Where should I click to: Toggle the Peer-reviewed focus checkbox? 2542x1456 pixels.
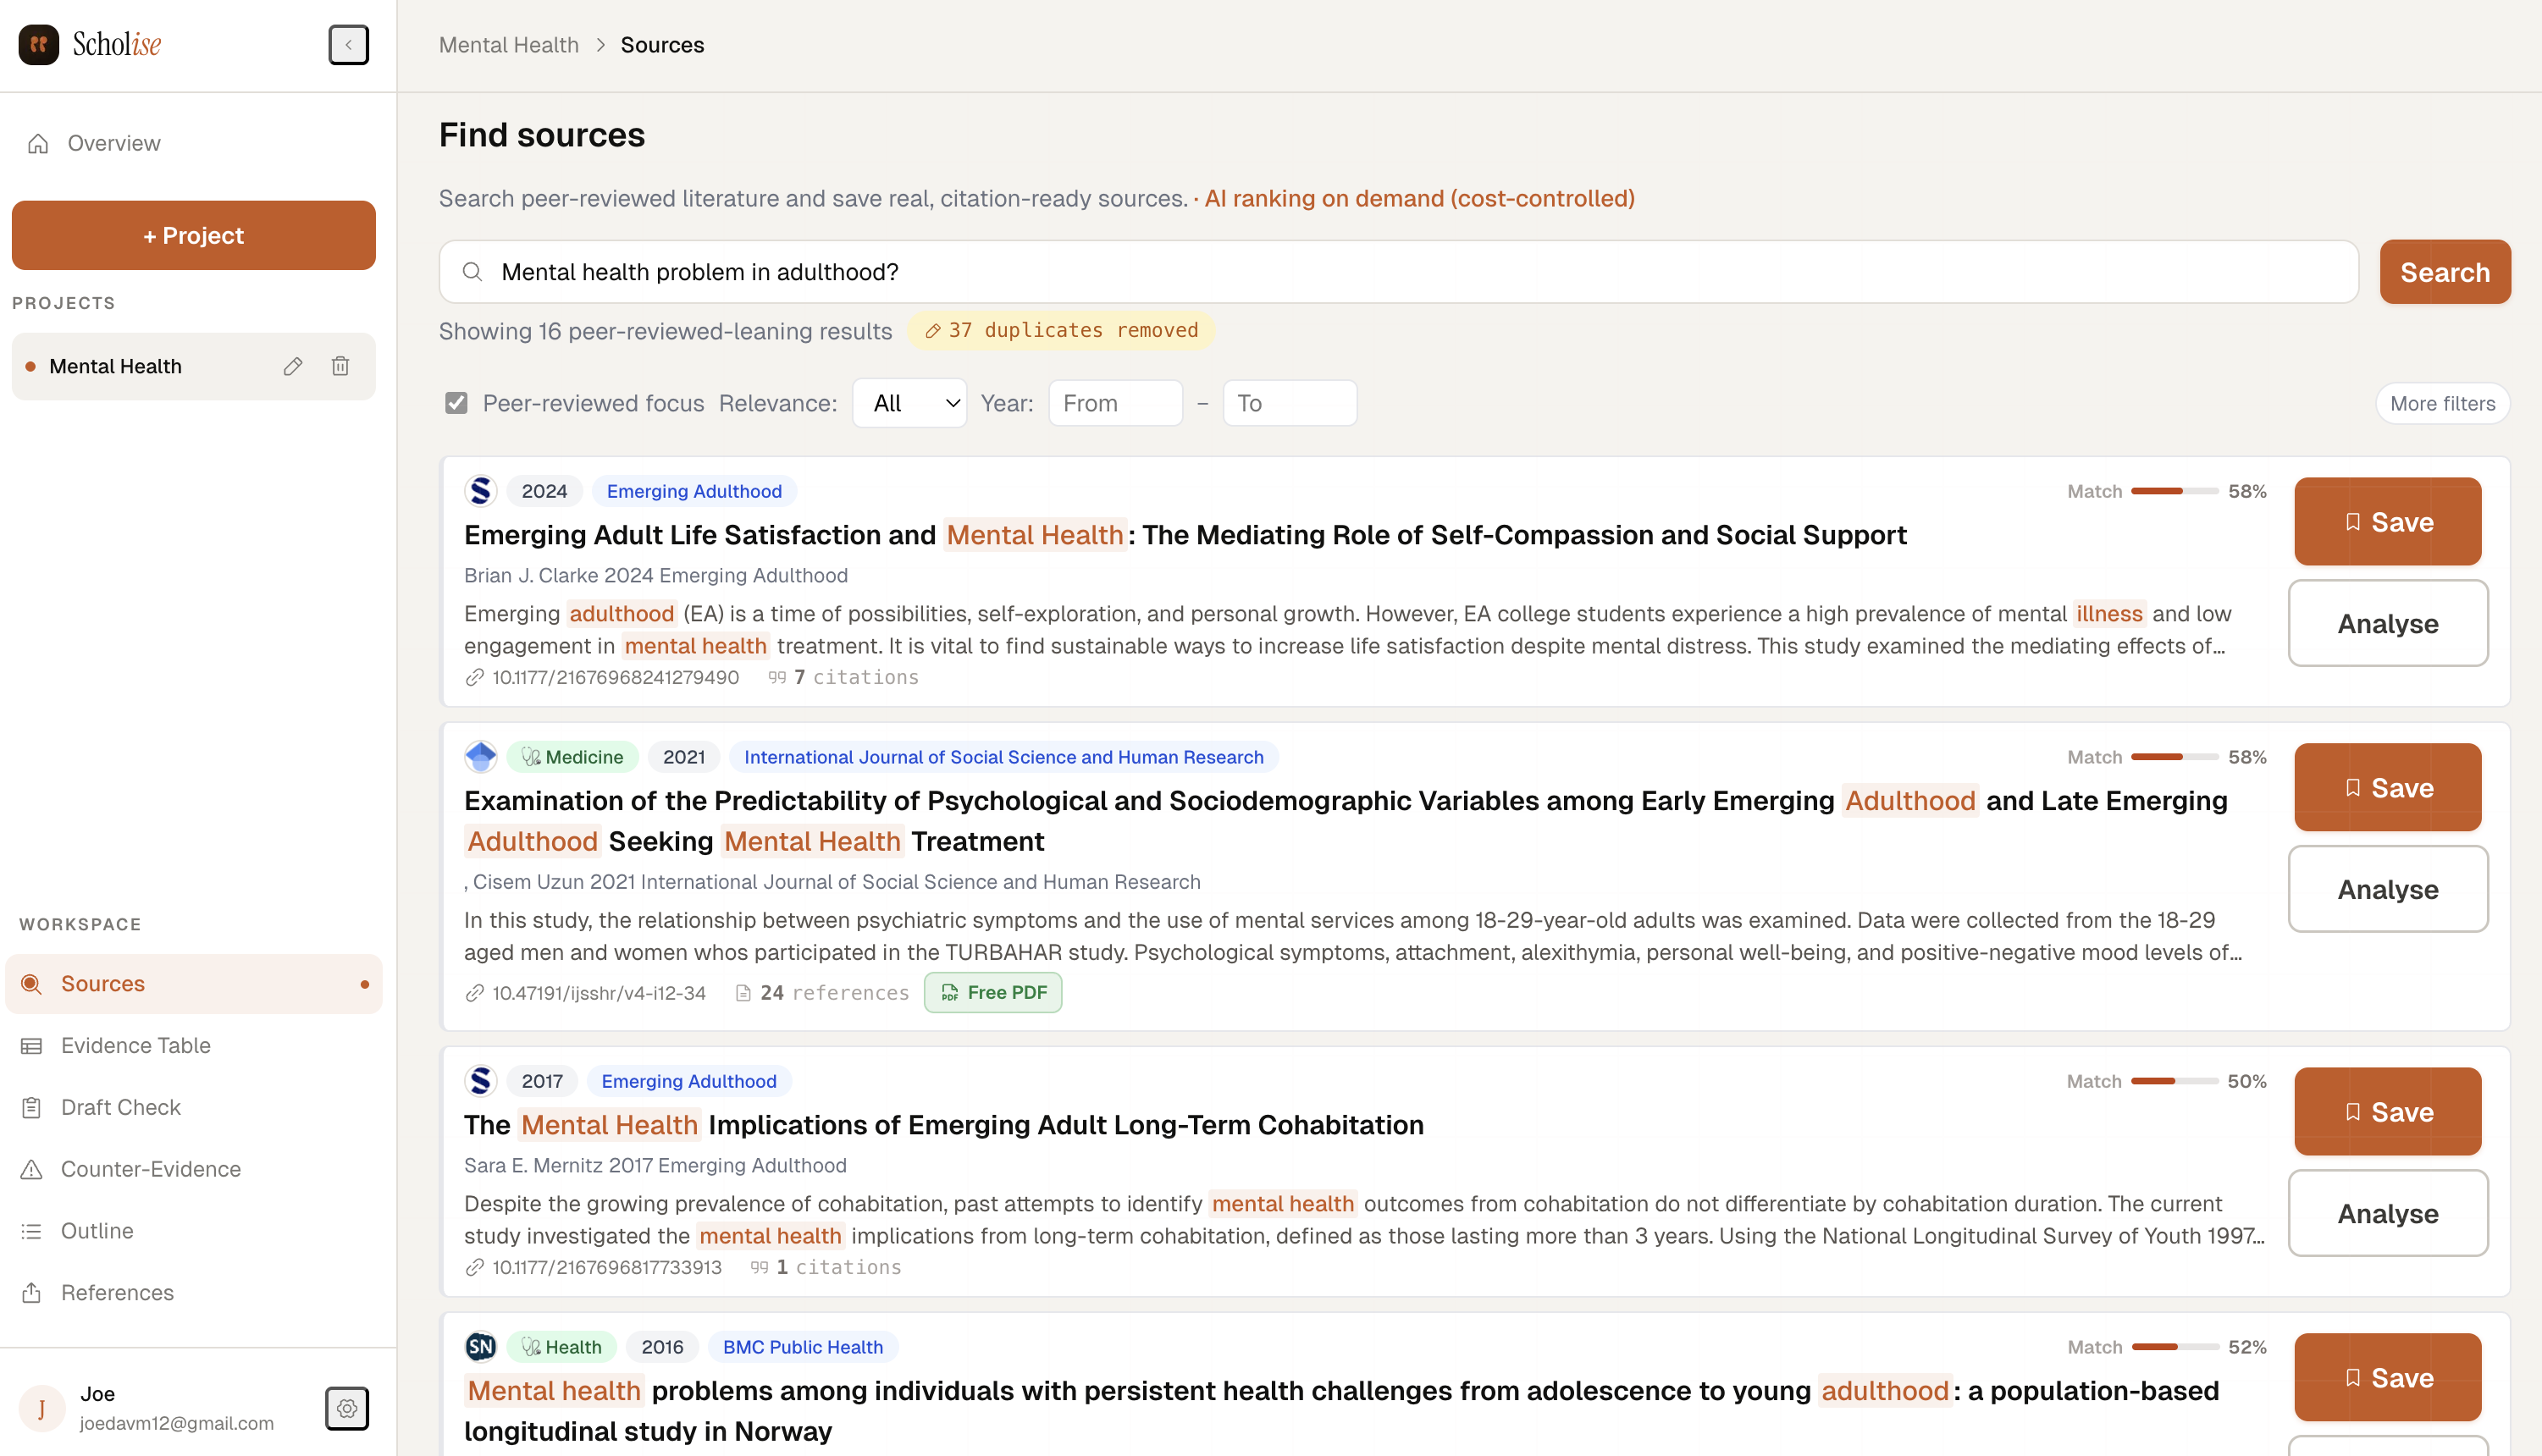(456, 403)
